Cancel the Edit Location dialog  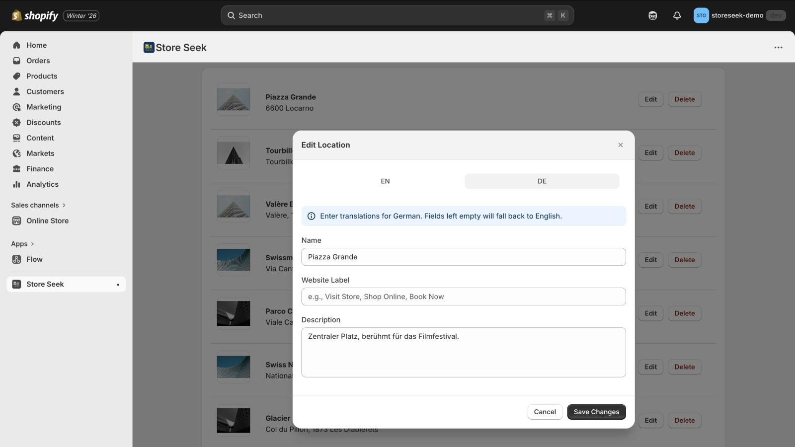pyautogui.click(x=545, y=412)
